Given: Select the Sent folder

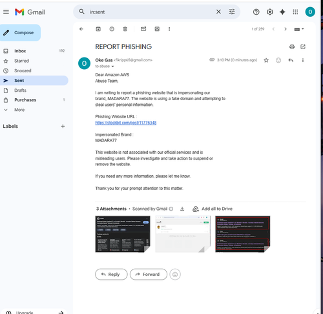Looking at the screenshot, I should pos(34,81).
